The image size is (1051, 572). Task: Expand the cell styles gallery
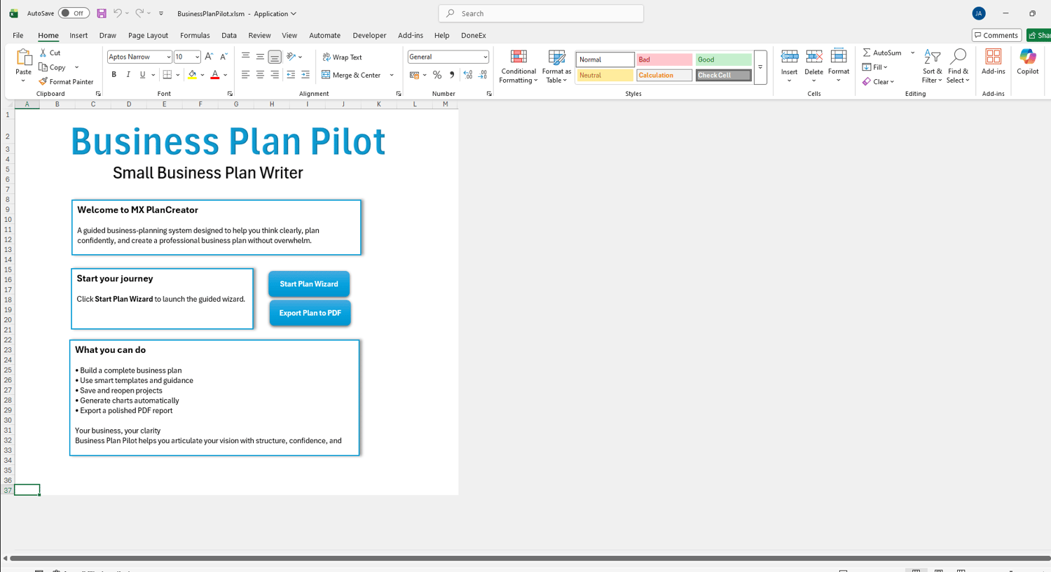click(x=760, y=67)
